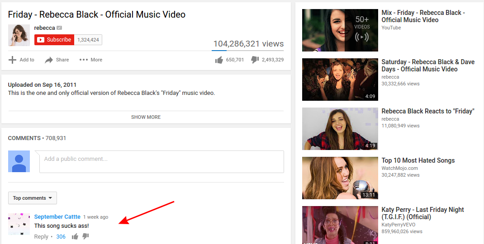Screen dimensions: 484x244
Task: Click the 650,701 likes count
Action: click(235, 60)
